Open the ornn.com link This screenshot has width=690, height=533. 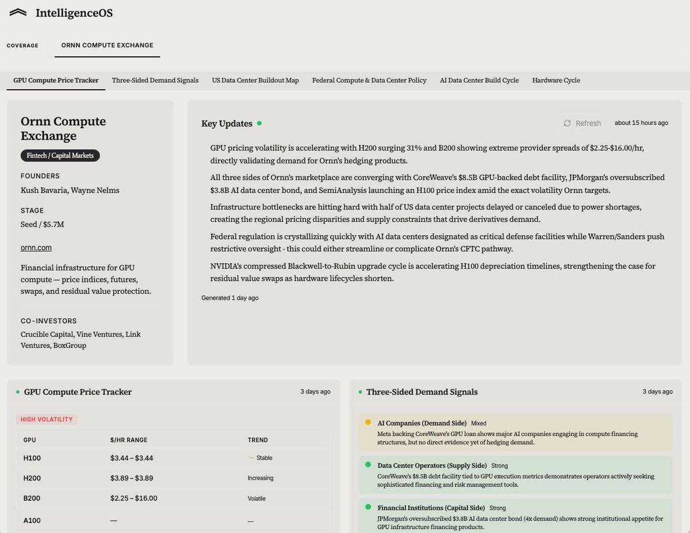(x=36, y=248)
